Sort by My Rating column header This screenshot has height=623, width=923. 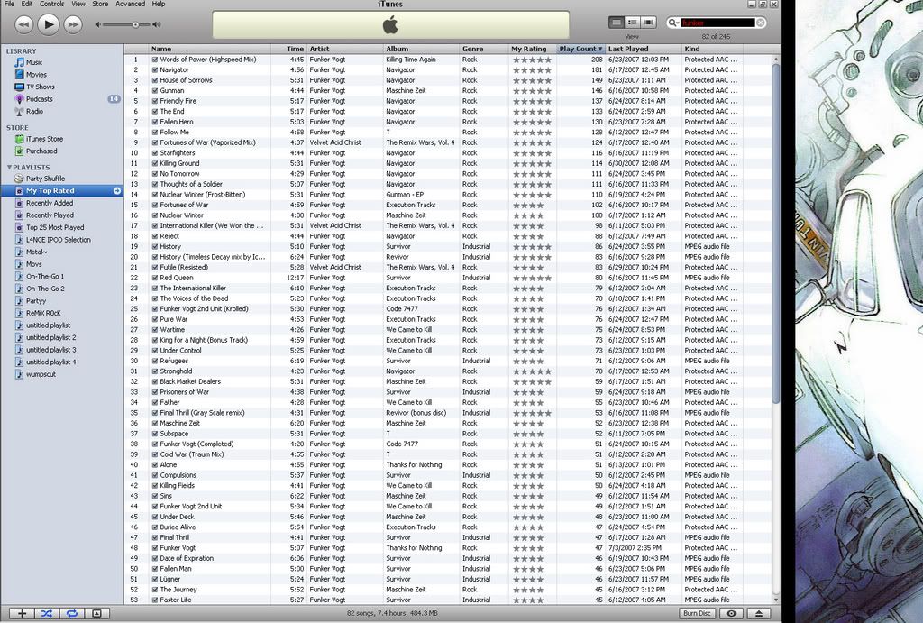point(532,49)
